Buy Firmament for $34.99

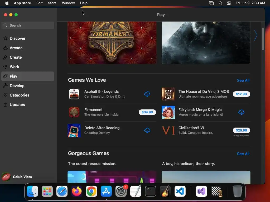click(147, 112)
